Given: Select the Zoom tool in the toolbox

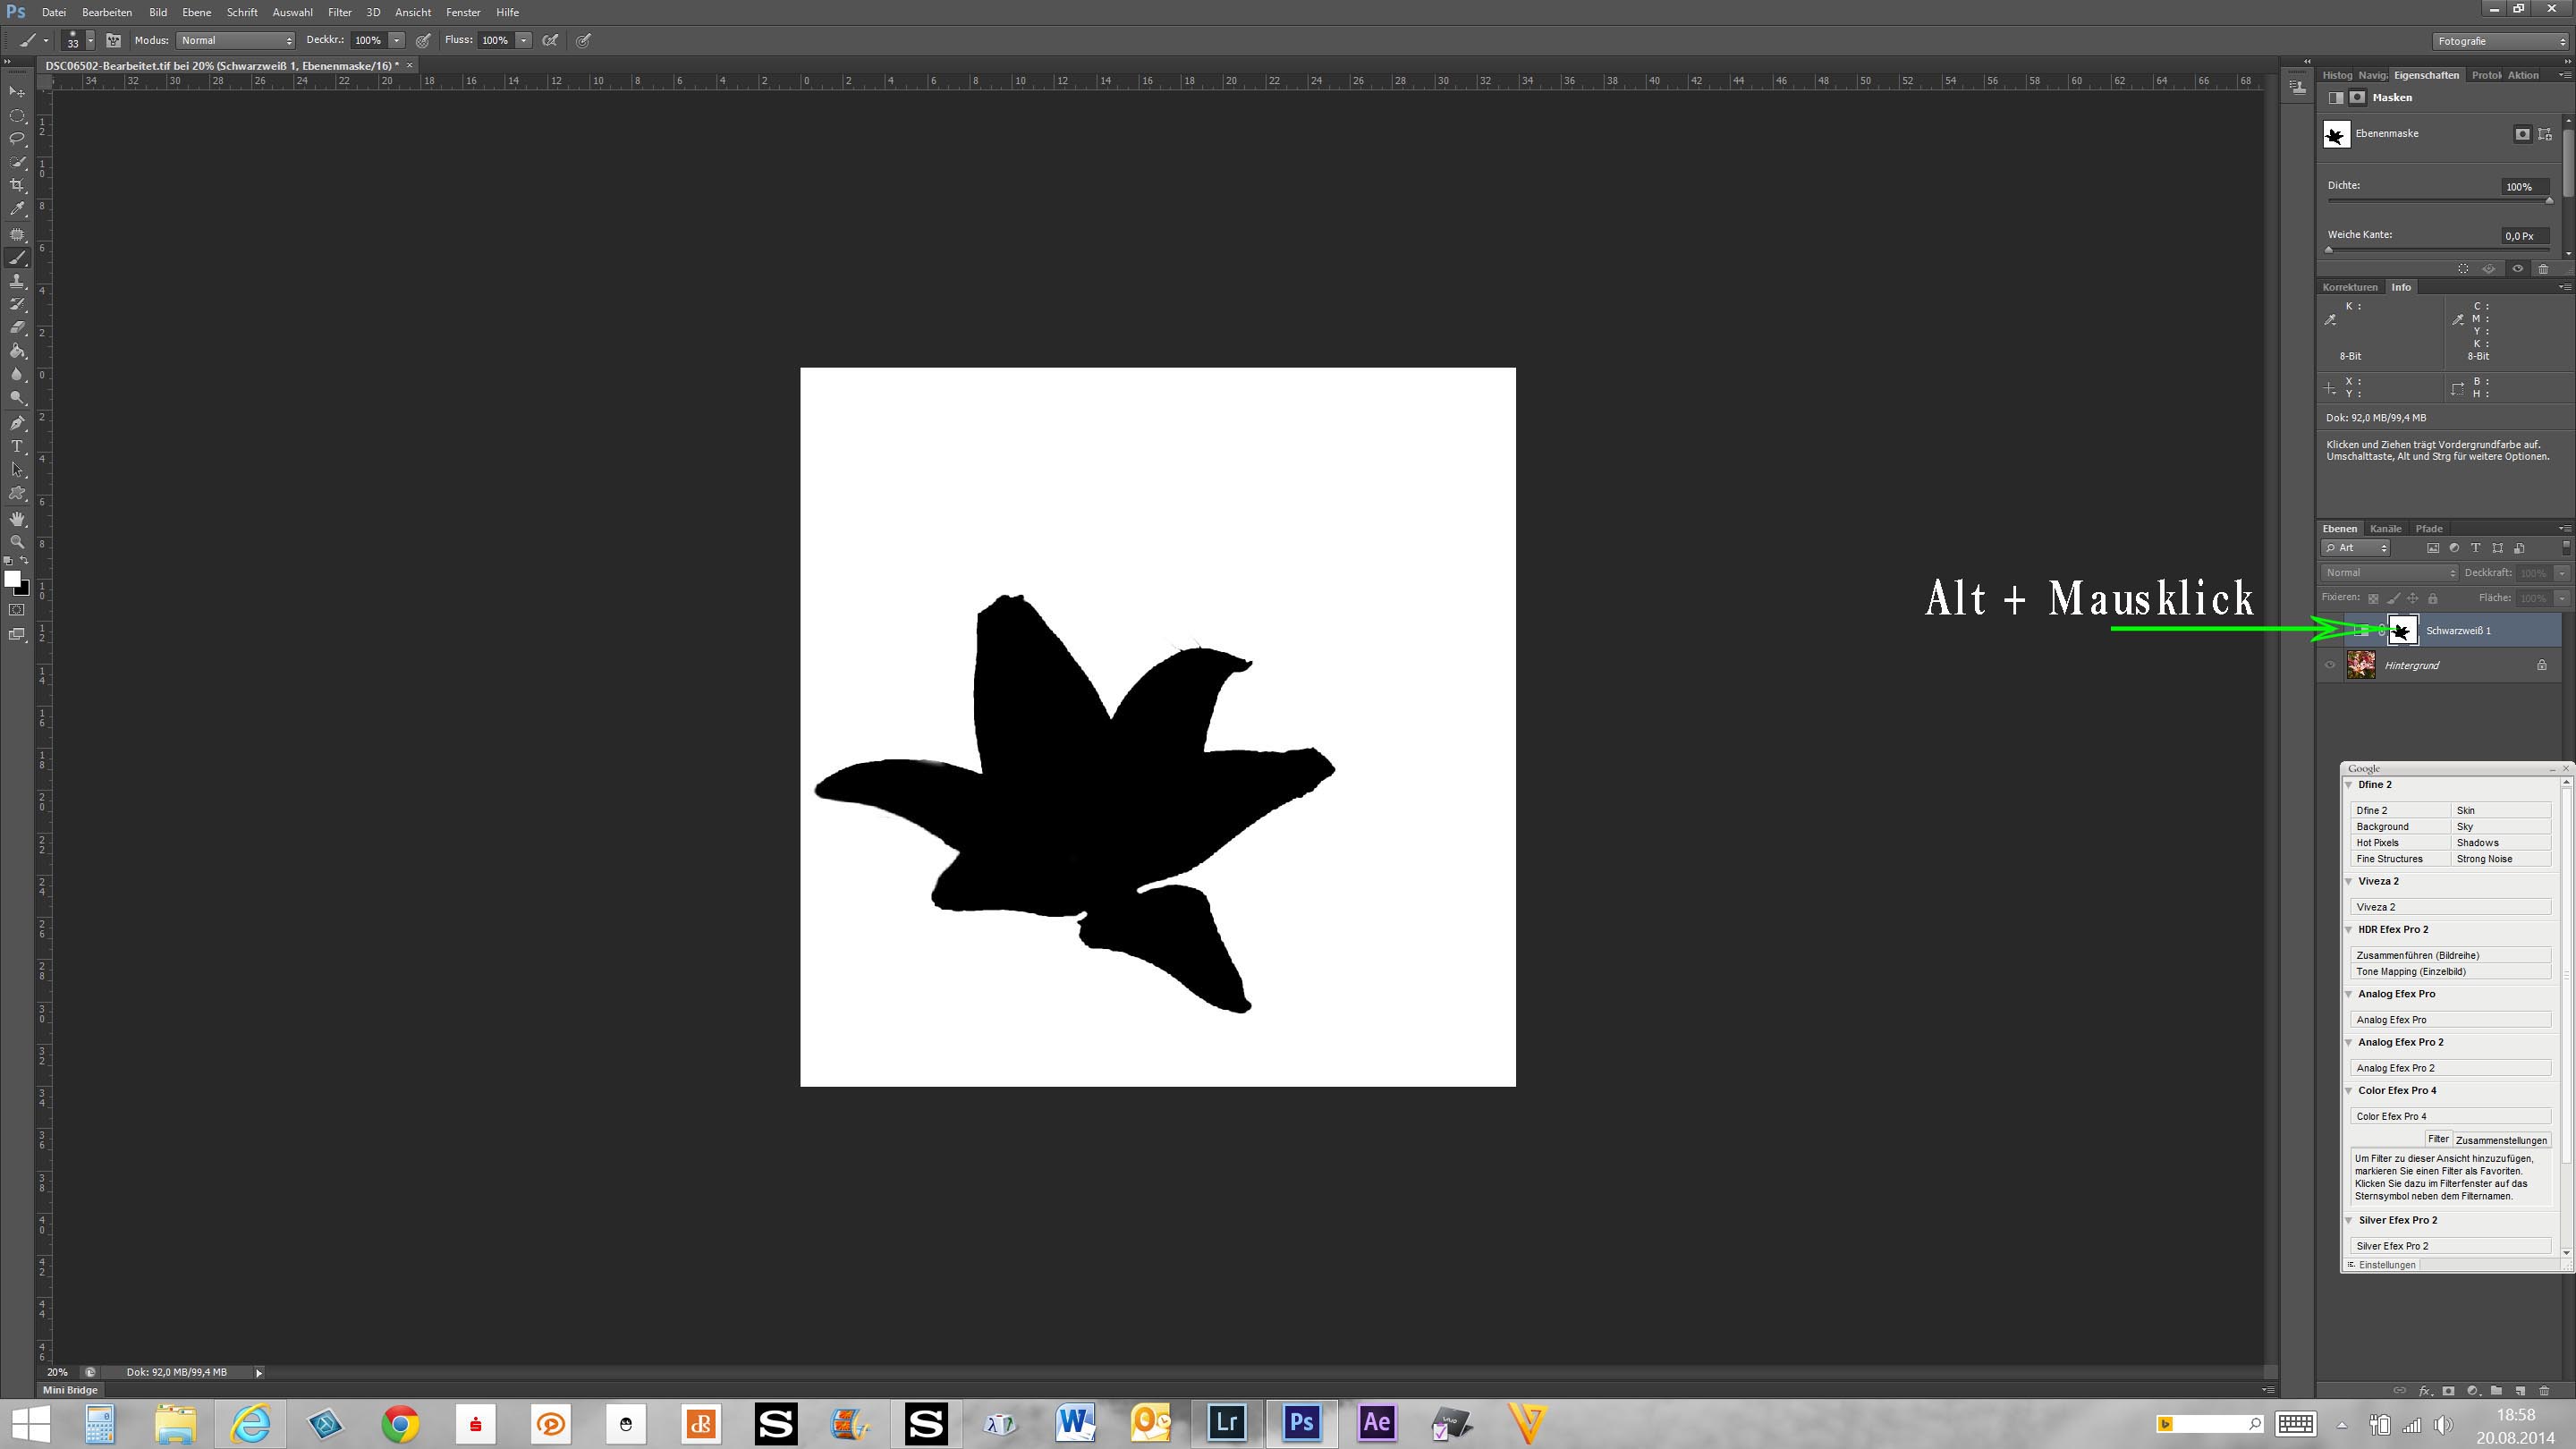Looking at the screenshot, I should pyautogui.click(x=17, y=542).
